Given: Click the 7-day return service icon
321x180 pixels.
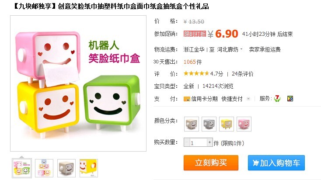Looking at the screenshot, I should coord(277,99).
